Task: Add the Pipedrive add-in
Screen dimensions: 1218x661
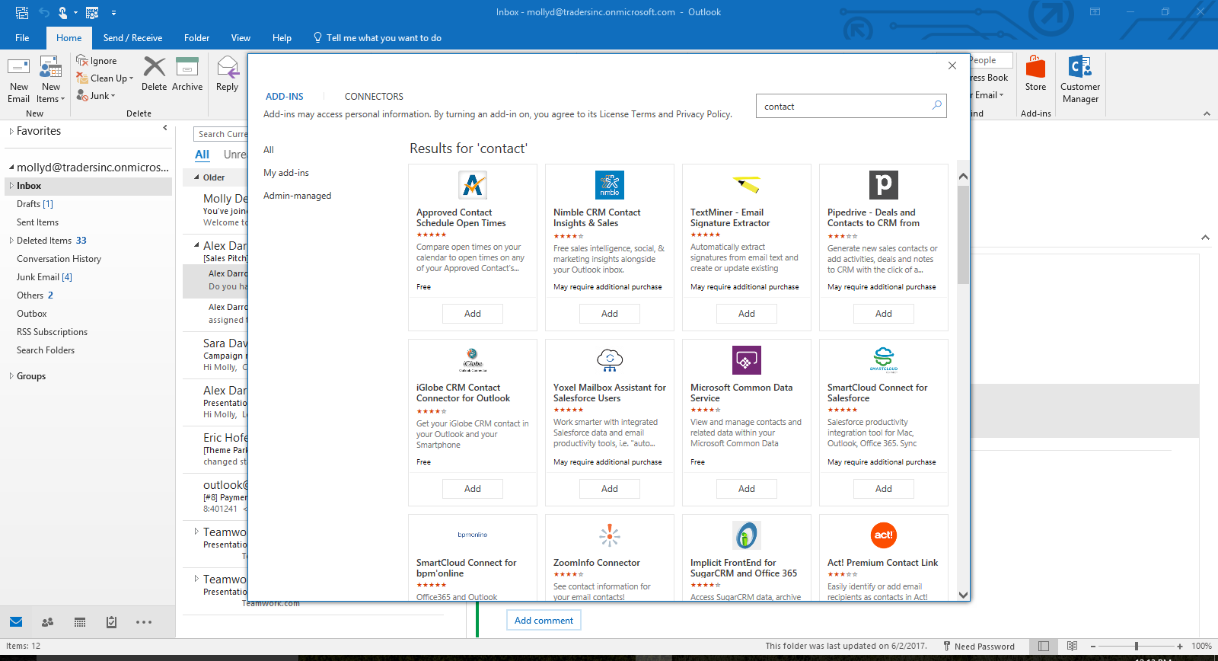Action: click(x=884, y=314)
